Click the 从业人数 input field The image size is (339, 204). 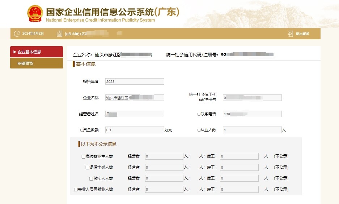tap(252, 130)
